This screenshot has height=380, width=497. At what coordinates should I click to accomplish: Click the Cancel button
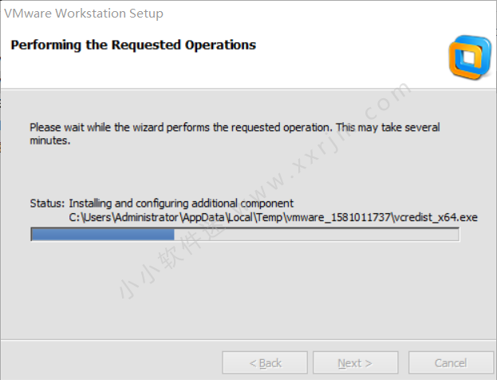(451, 363)
